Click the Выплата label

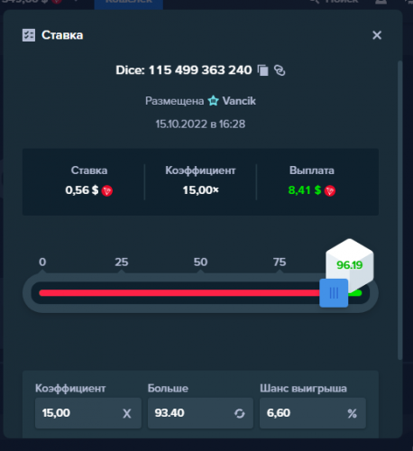coord(312,170)
